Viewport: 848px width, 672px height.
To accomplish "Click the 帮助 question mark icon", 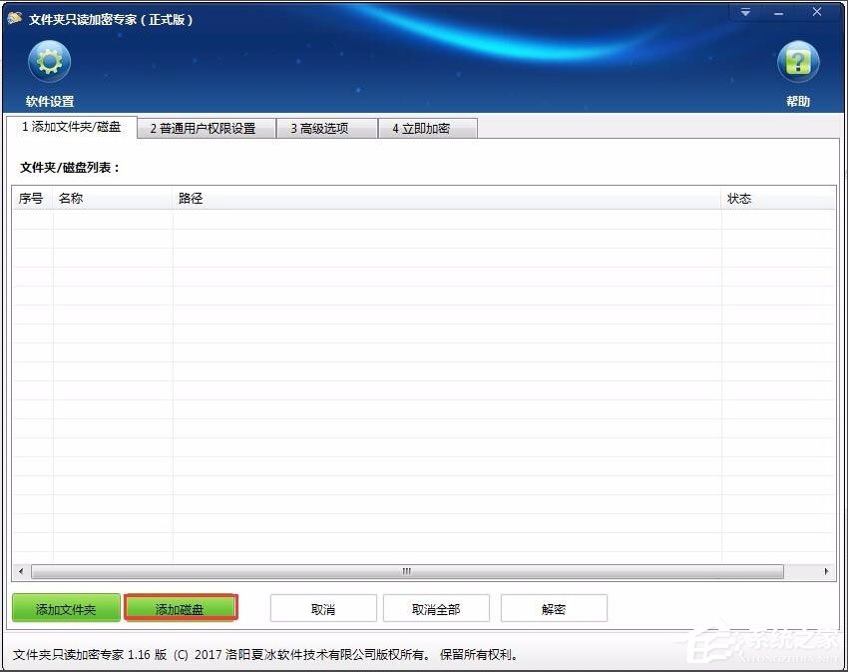I will (x=798, y=62).
